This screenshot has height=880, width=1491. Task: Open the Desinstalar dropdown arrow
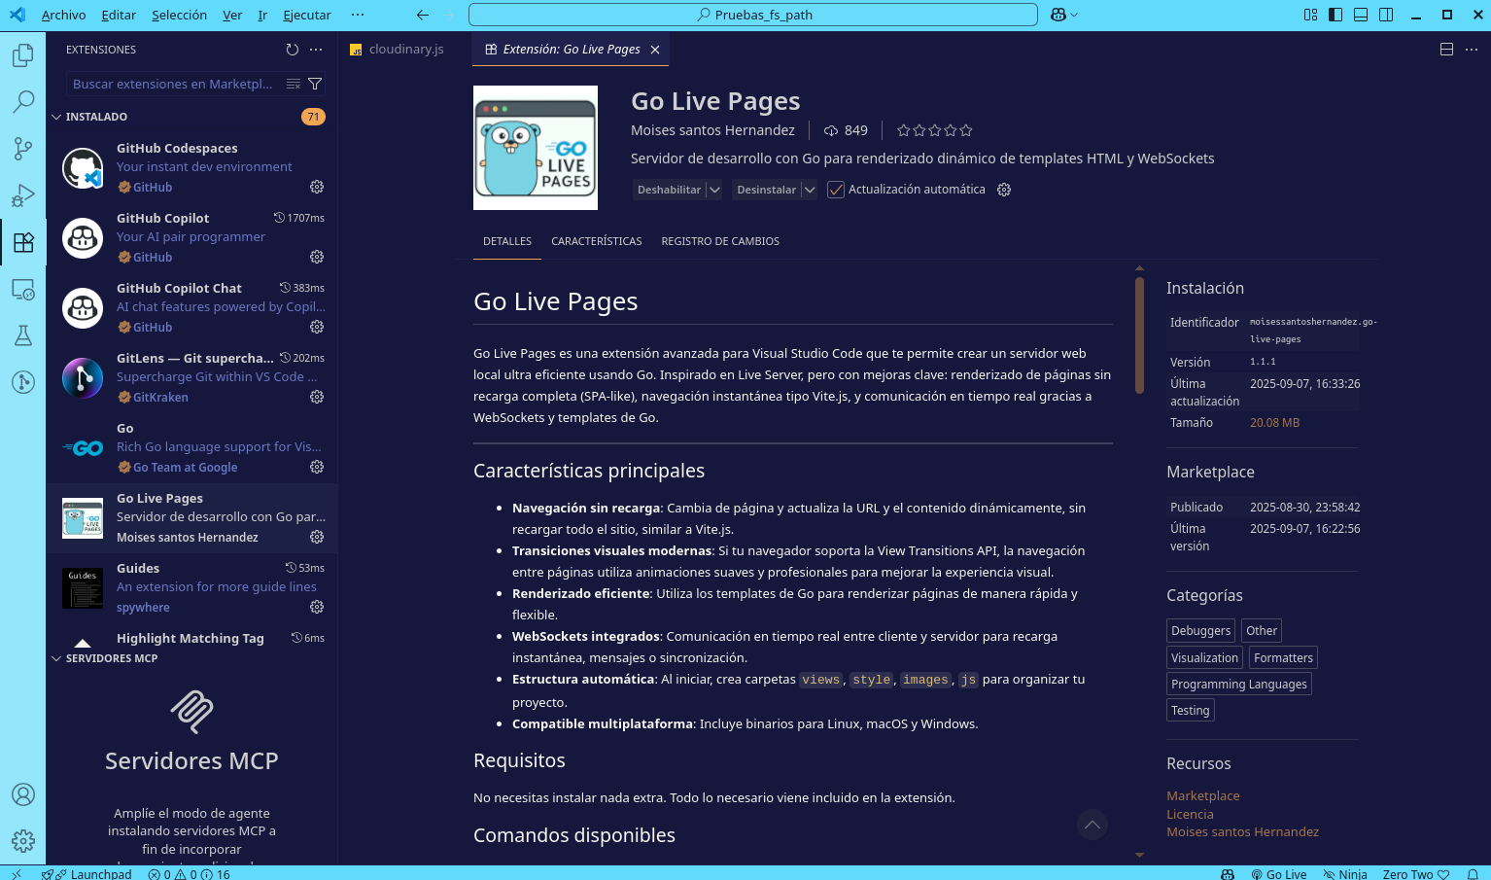point(809,190)
